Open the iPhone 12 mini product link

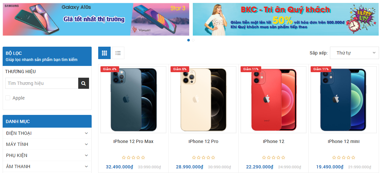coord(344,141)
